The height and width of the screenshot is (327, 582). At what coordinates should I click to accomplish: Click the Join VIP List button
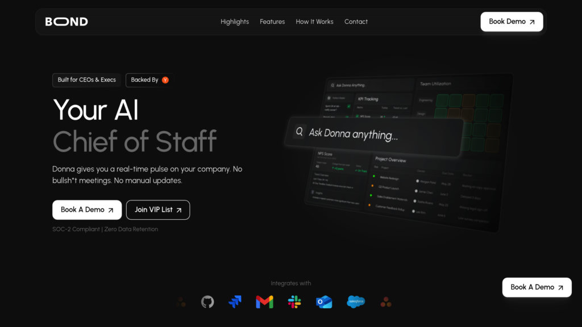pos(158,209)
